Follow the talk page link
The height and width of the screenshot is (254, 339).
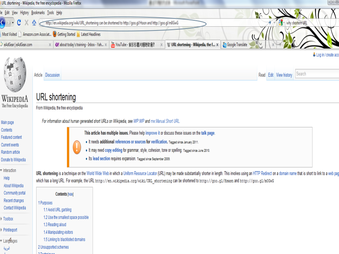point(208,133)
